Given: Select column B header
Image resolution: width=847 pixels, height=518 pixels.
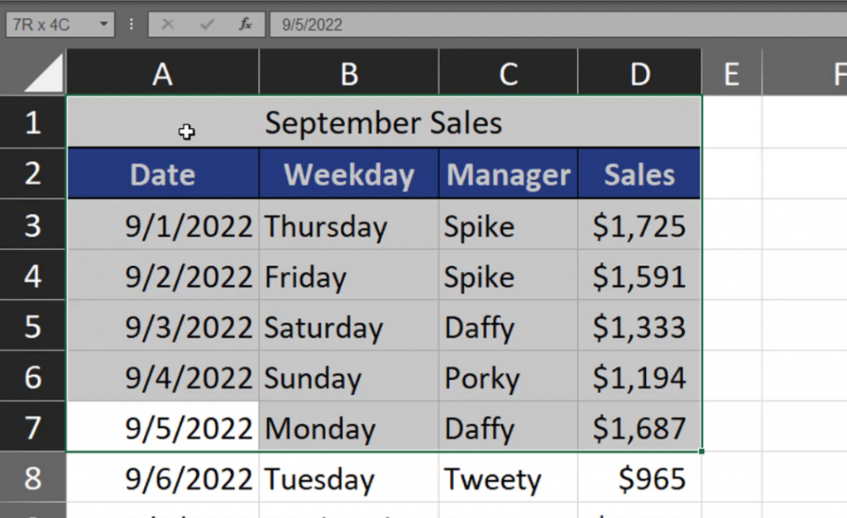Looking at the screenshot, I should 349,74.
